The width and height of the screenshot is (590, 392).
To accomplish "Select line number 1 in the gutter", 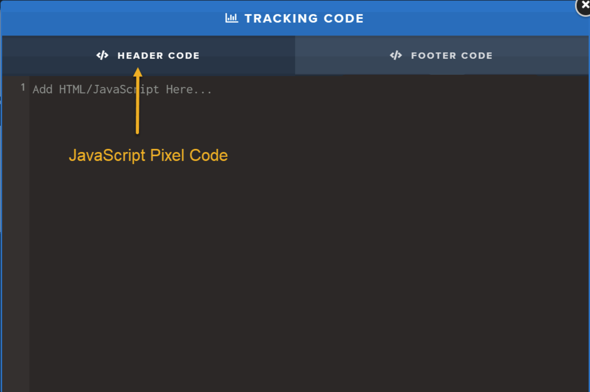I will click(x=23, y=87).
